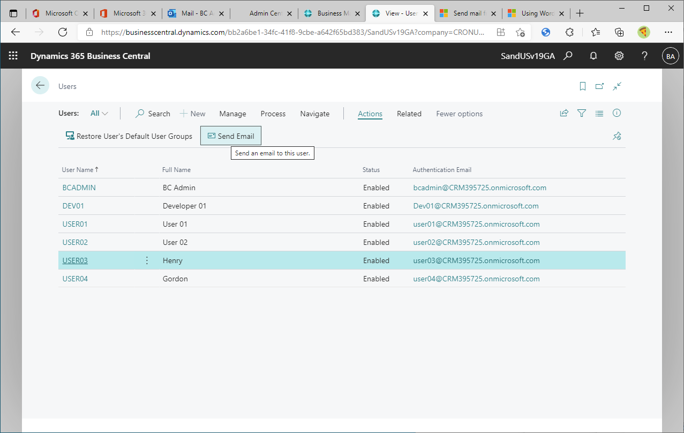
Task: Bookmark this page with bookmark icon
Action: tap(583, 86)
